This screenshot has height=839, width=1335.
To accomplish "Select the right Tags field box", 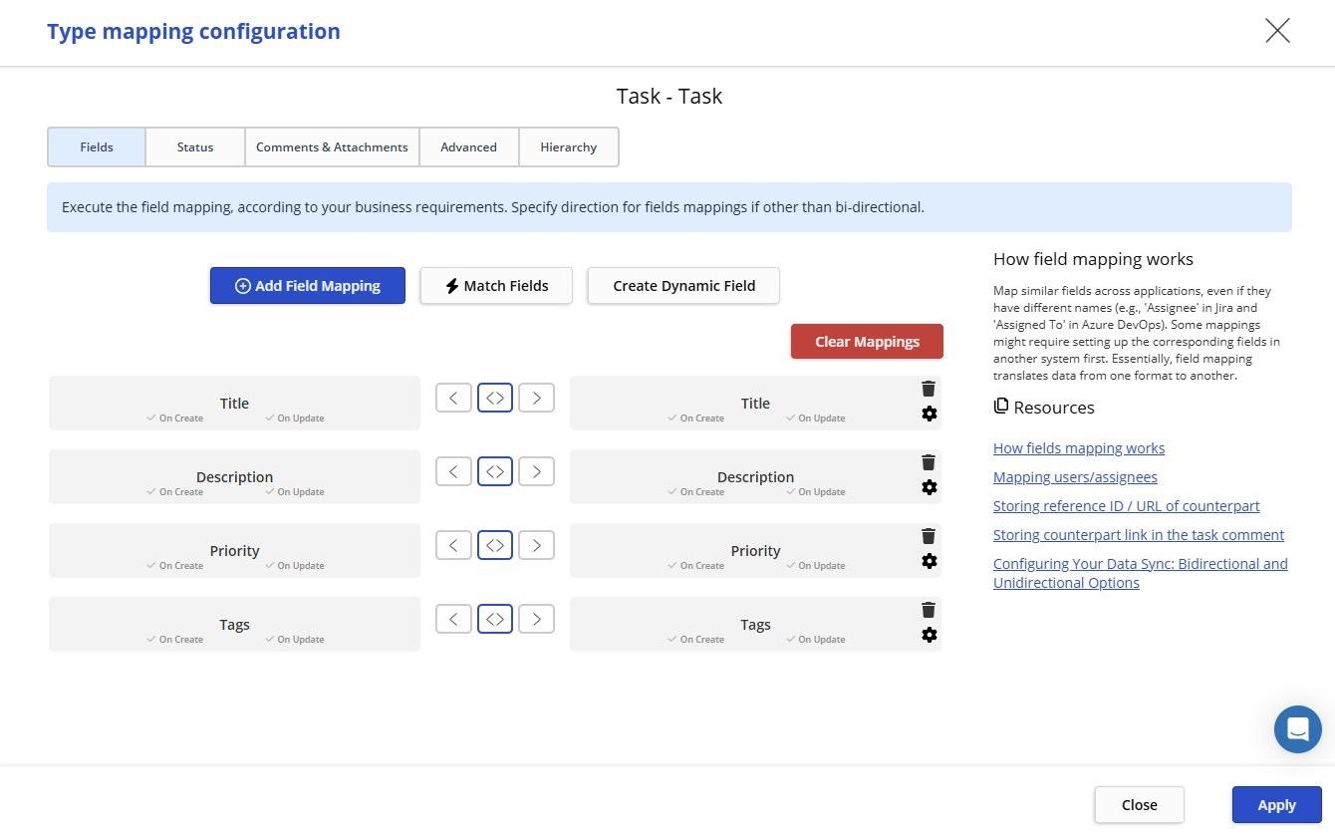I will tap(755, 624).
